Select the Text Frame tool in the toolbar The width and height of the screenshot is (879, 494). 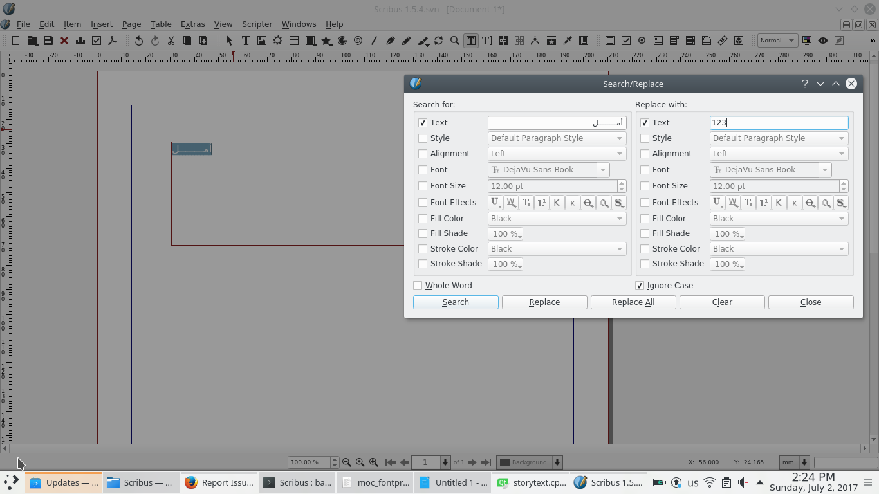point(246,41)
